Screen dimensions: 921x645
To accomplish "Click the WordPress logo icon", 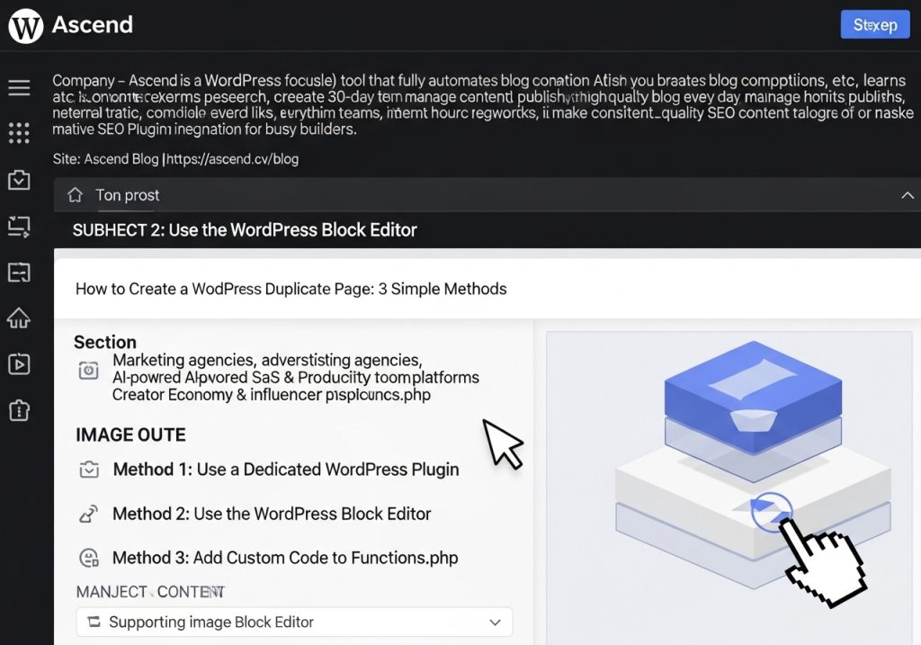I will [x=26, y=26].
